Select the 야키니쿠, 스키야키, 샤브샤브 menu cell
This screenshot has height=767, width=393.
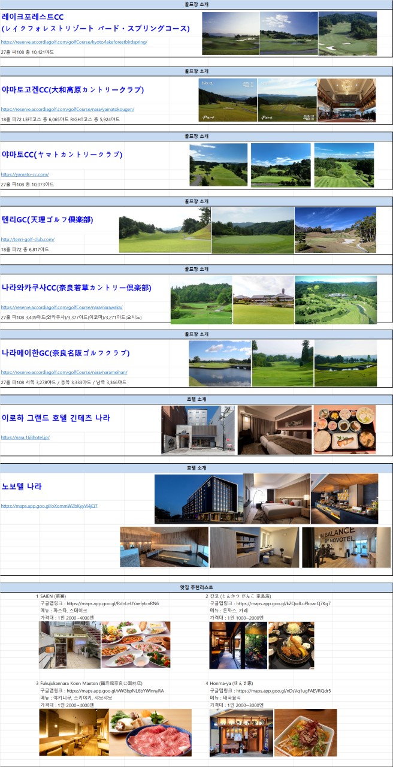[75, 697]
